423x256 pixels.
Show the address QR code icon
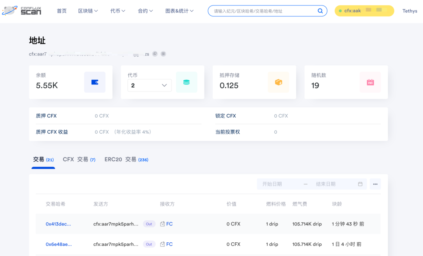click(x=163, y=54)
